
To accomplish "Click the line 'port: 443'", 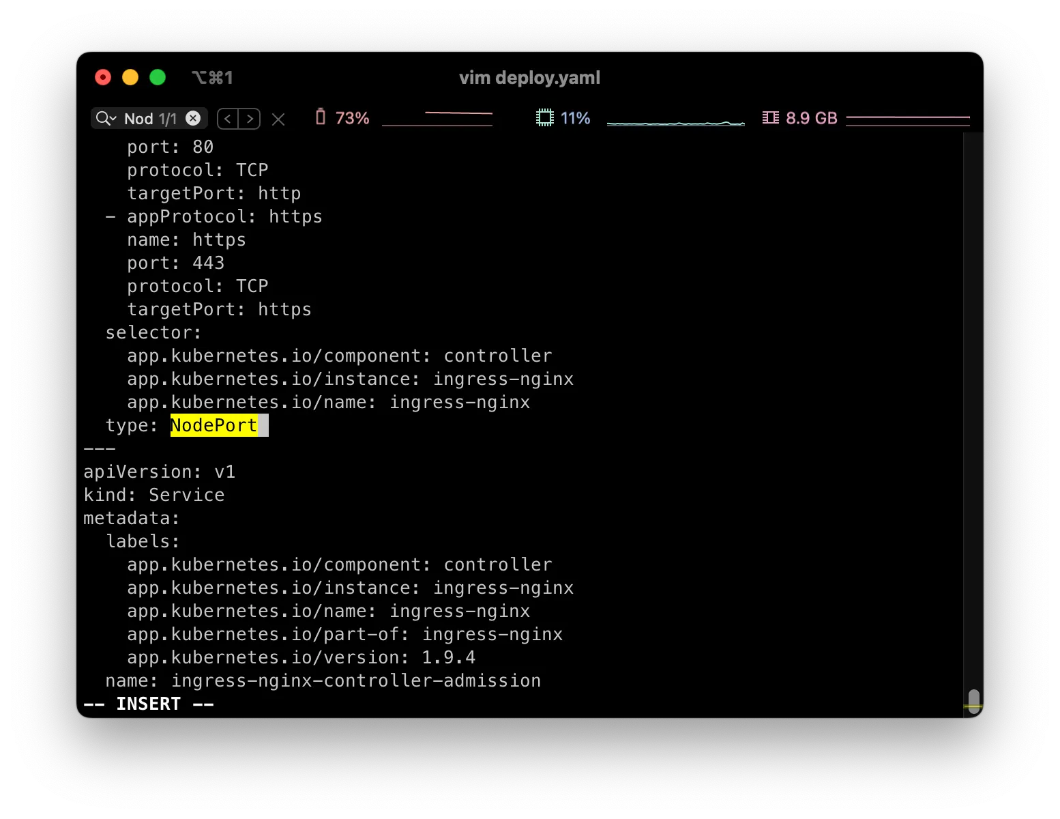I will 175,263.
